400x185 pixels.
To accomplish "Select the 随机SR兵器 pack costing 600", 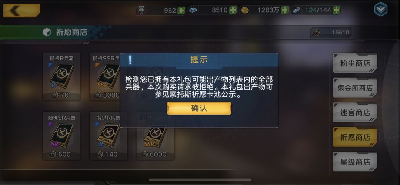I will point(62,136).
